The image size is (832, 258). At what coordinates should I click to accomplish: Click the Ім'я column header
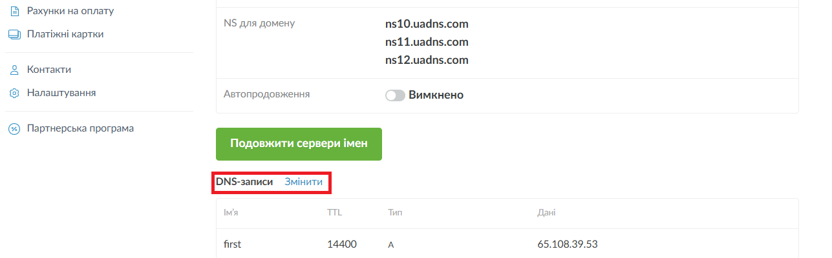[x=231, y=212]
